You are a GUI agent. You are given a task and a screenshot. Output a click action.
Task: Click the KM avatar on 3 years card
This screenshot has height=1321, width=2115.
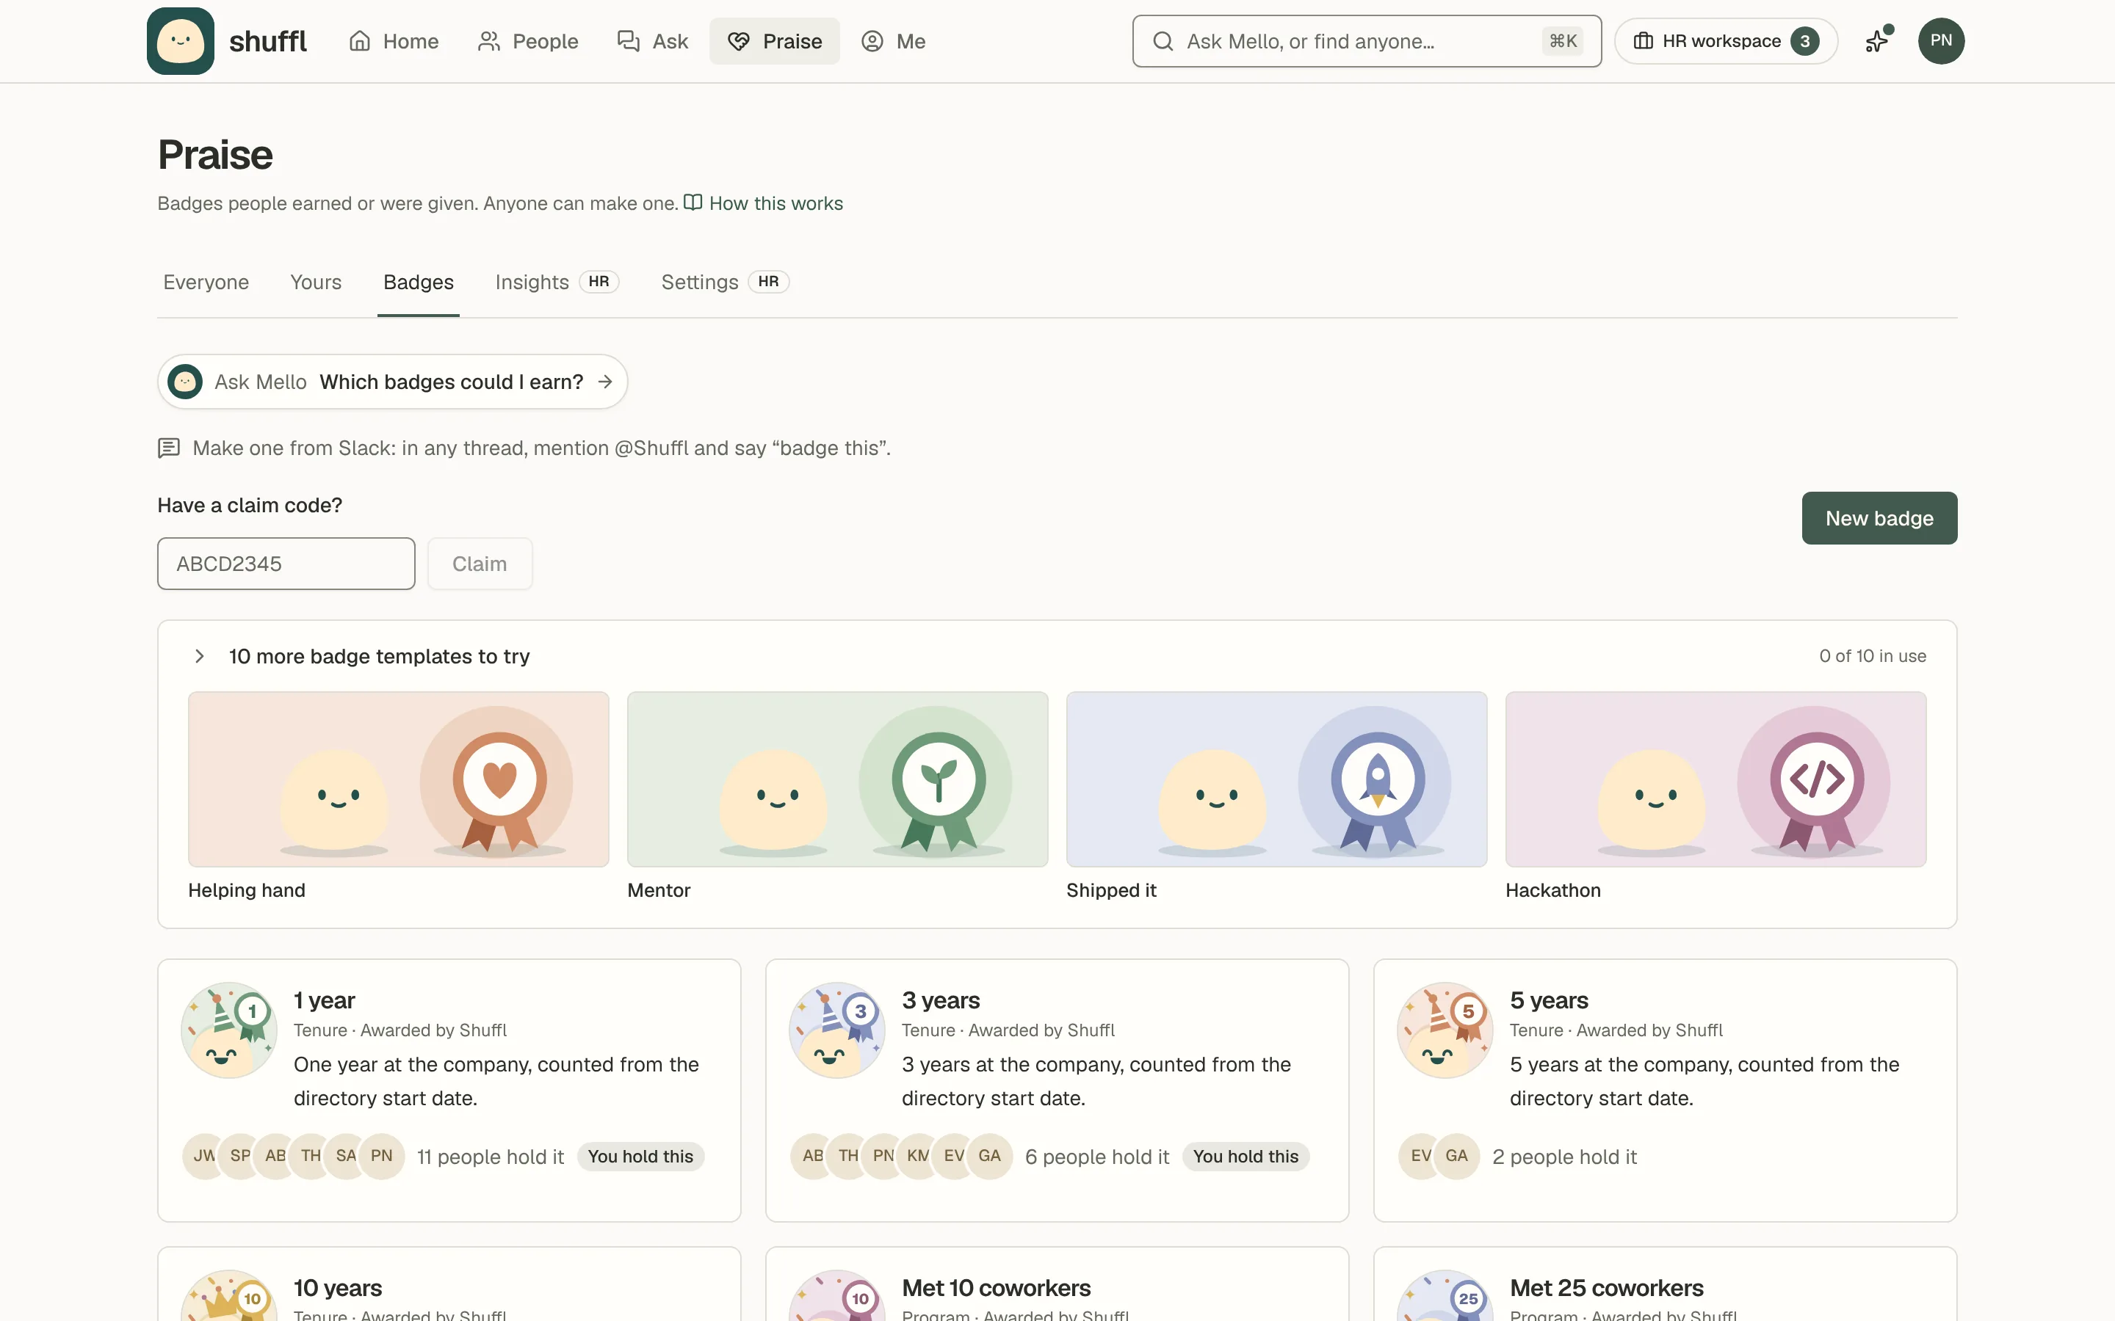919,1156
